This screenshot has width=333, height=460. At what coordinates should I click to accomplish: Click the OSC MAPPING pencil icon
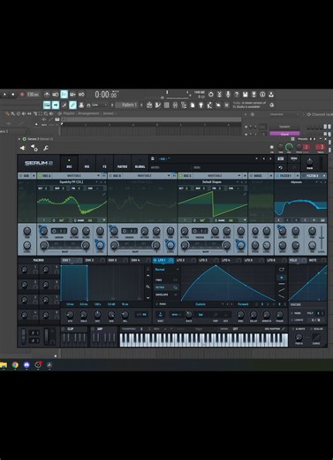pyautogui.click(x=284, y=328)
